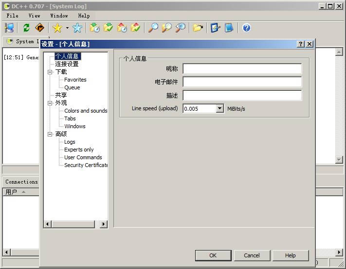Select Queue settings page

[72, 87]
